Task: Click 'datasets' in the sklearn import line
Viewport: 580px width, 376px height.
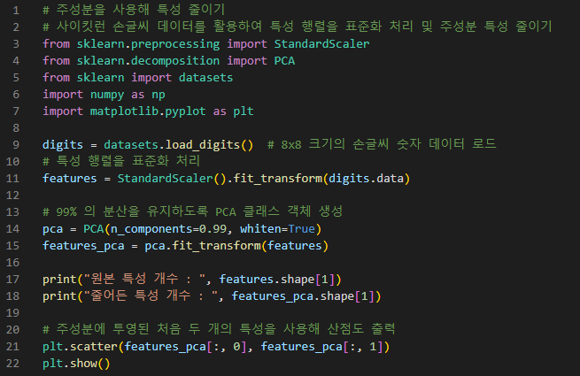Action: (x=205, y=78)
